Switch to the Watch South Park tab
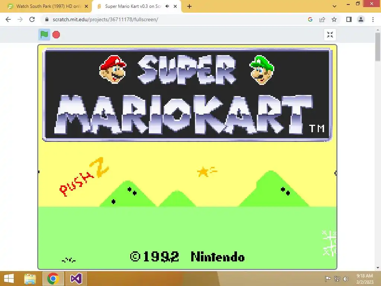The width and height of the screenshot is (381, 286). (46, 6)
